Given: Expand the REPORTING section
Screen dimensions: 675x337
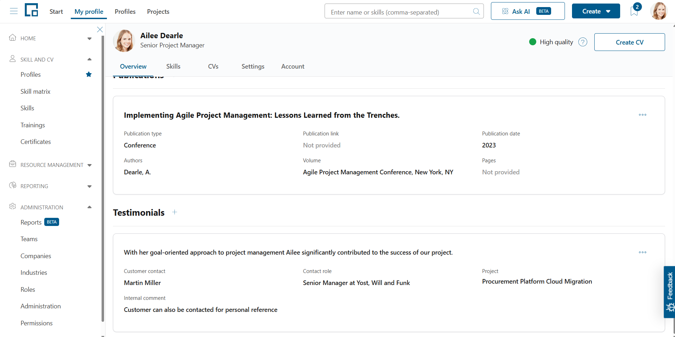Looking at the screenshot, I should pos(90,186).
